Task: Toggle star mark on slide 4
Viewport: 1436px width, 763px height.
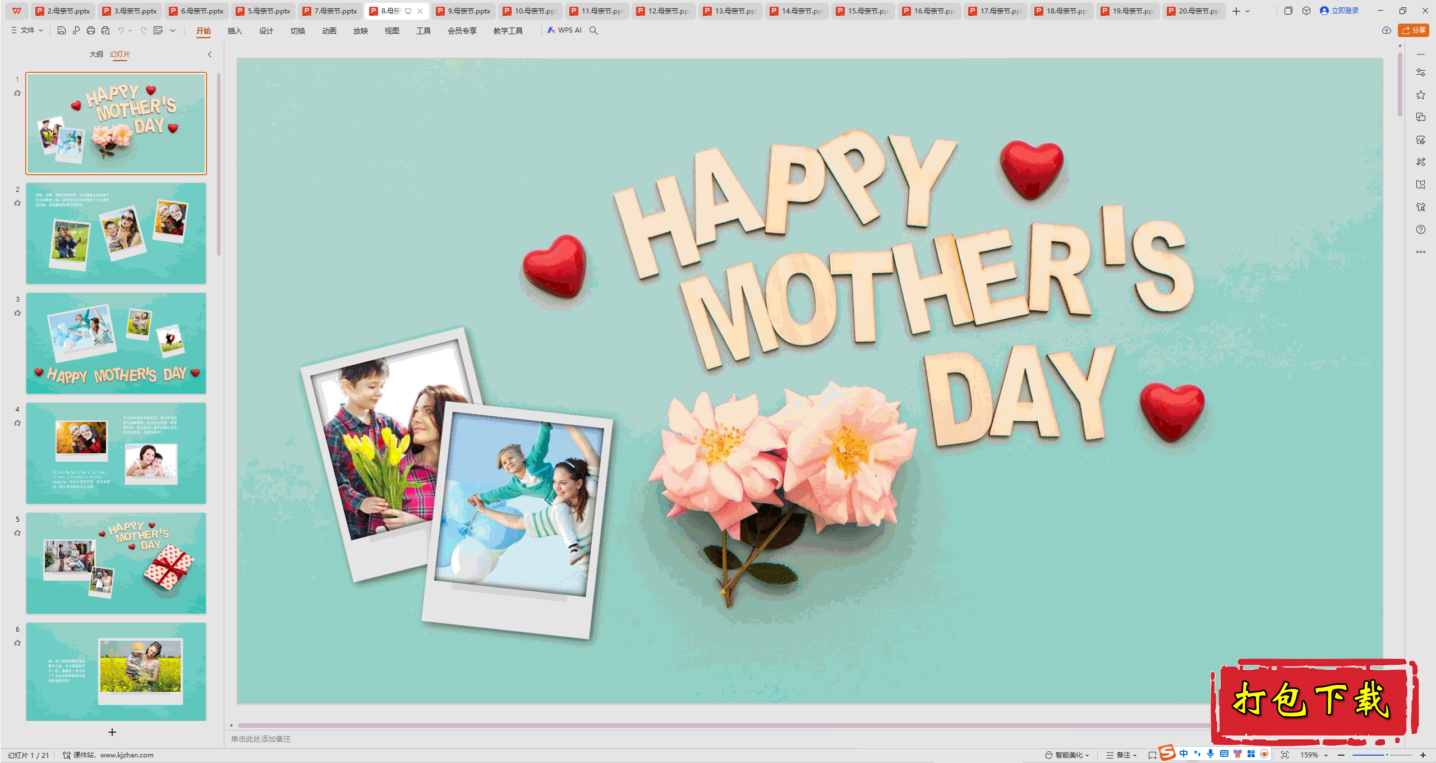Action: pyautogui.click(x=17, y=423)
